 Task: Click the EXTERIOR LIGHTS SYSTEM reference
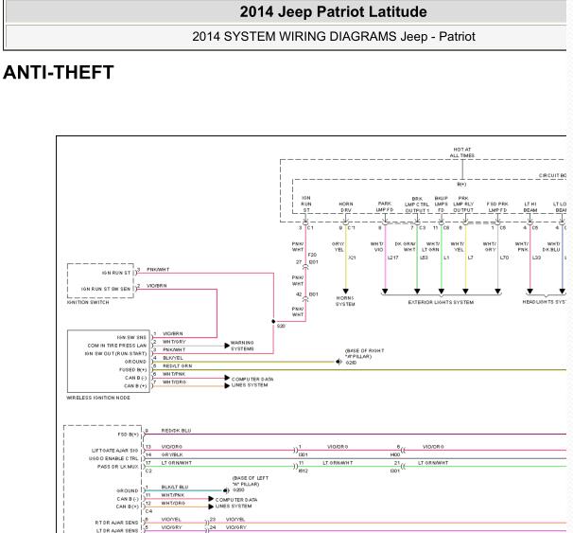[441, 303]
